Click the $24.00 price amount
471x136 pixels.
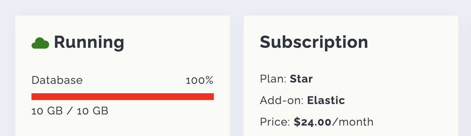point(312,122)
